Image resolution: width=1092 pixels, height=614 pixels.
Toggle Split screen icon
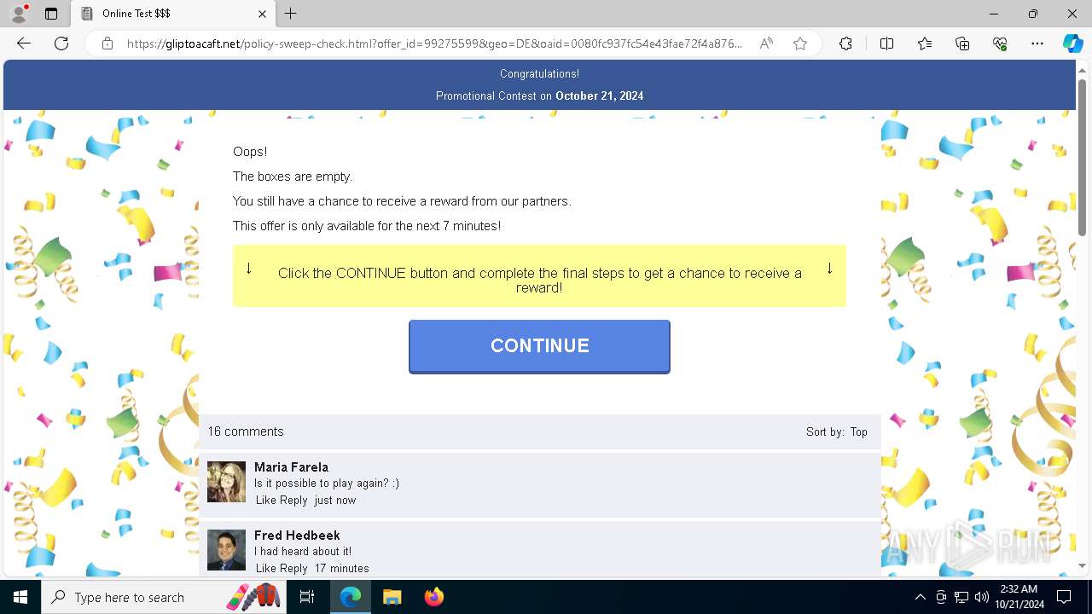(886, 43)
